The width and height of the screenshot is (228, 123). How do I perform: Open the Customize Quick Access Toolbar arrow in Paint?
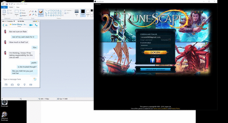point(14,4)
